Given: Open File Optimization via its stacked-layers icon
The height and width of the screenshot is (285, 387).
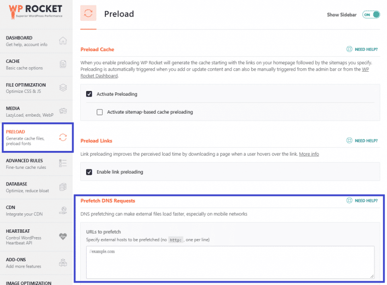Looking at the screenshot, I should pyautogui.click(x=63, y=88).
